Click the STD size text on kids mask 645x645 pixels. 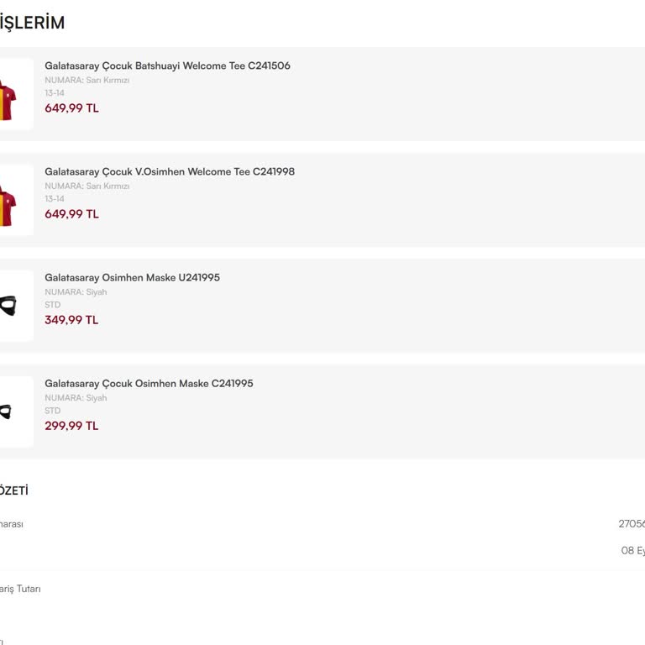click(53, 411)
